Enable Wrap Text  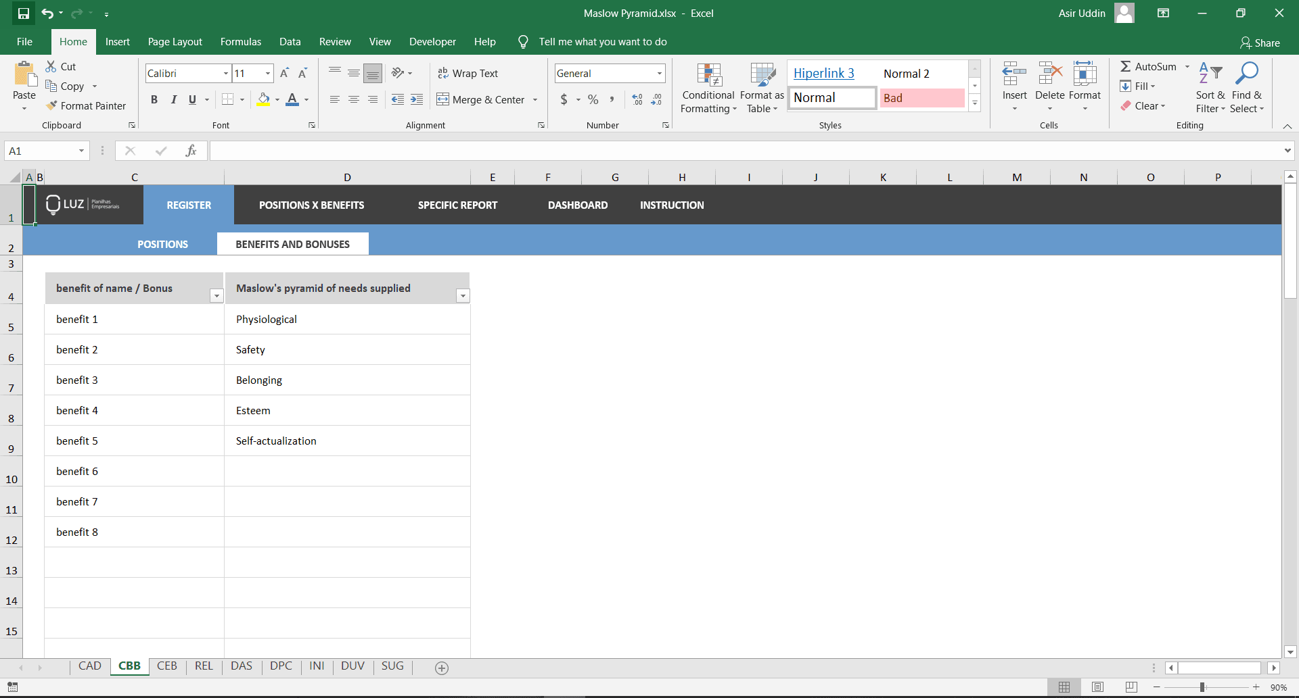coord(468,73)
